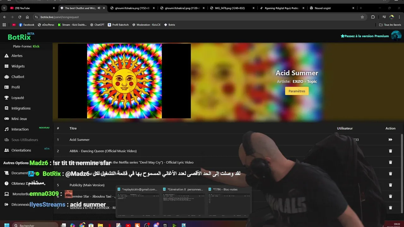The height and width of the screenshot is (227, 404).
Task: Open the Widgets sidebar section
Action: 18,66
